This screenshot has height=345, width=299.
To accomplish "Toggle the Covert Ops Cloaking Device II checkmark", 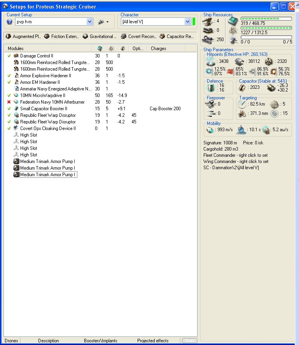I will click(x=9, y=128).
